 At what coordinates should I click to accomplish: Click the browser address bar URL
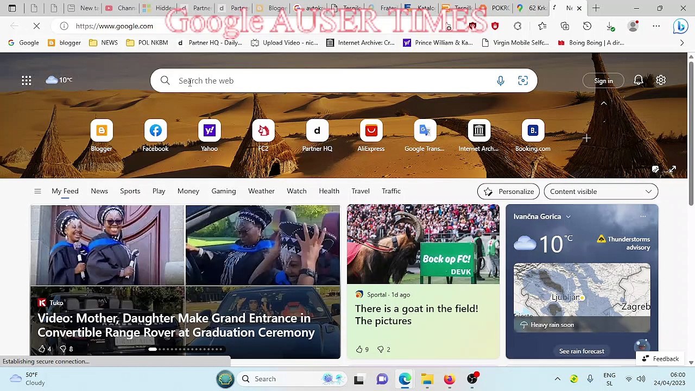click(x=115, y=26)
